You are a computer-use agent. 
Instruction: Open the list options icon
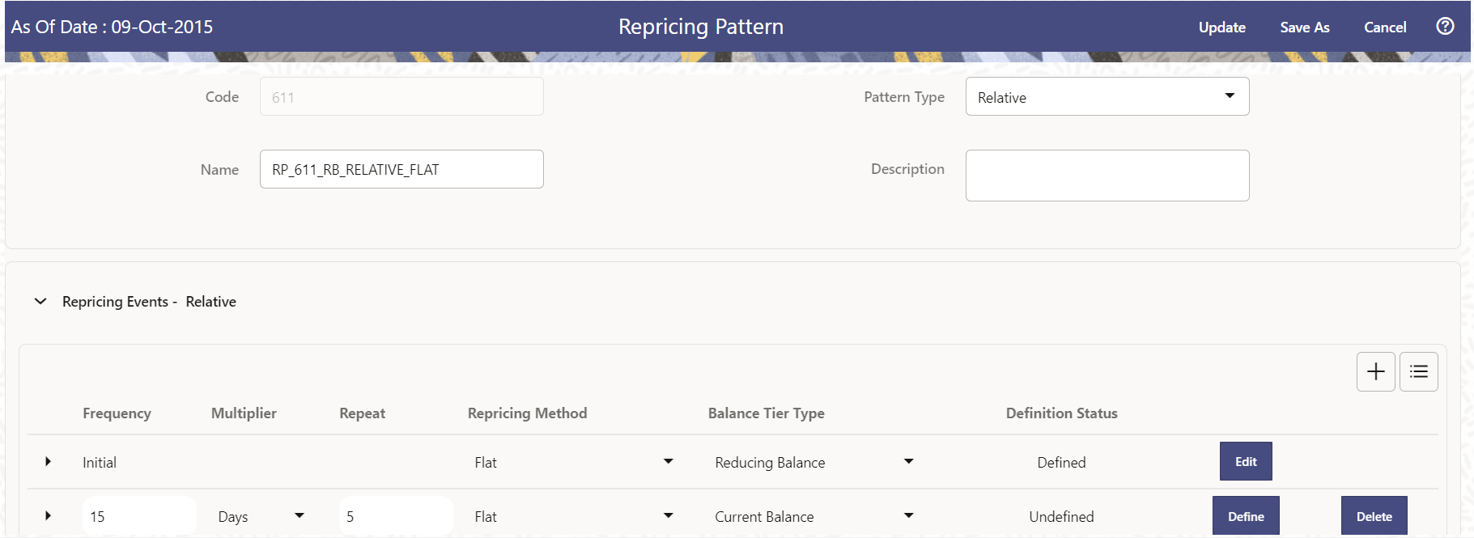(x=1418, y=371)
